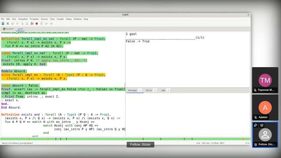
Task: Open the Navigation menu
Action: [x=23, y=19]
